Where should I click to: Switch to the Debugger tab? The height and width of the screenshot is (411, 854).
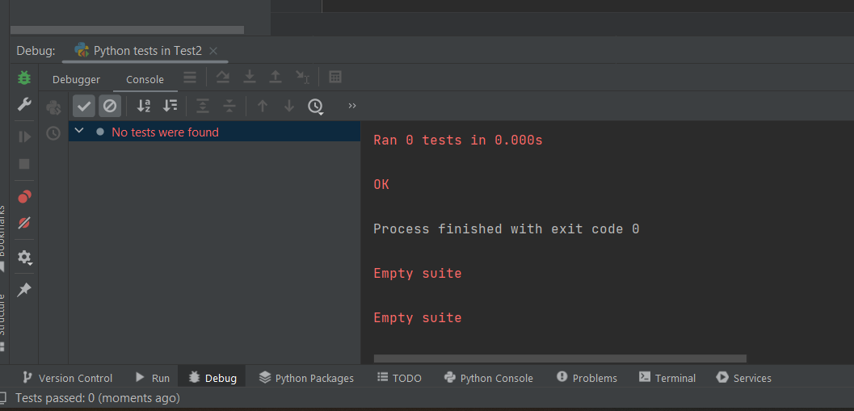pos(76,79)
